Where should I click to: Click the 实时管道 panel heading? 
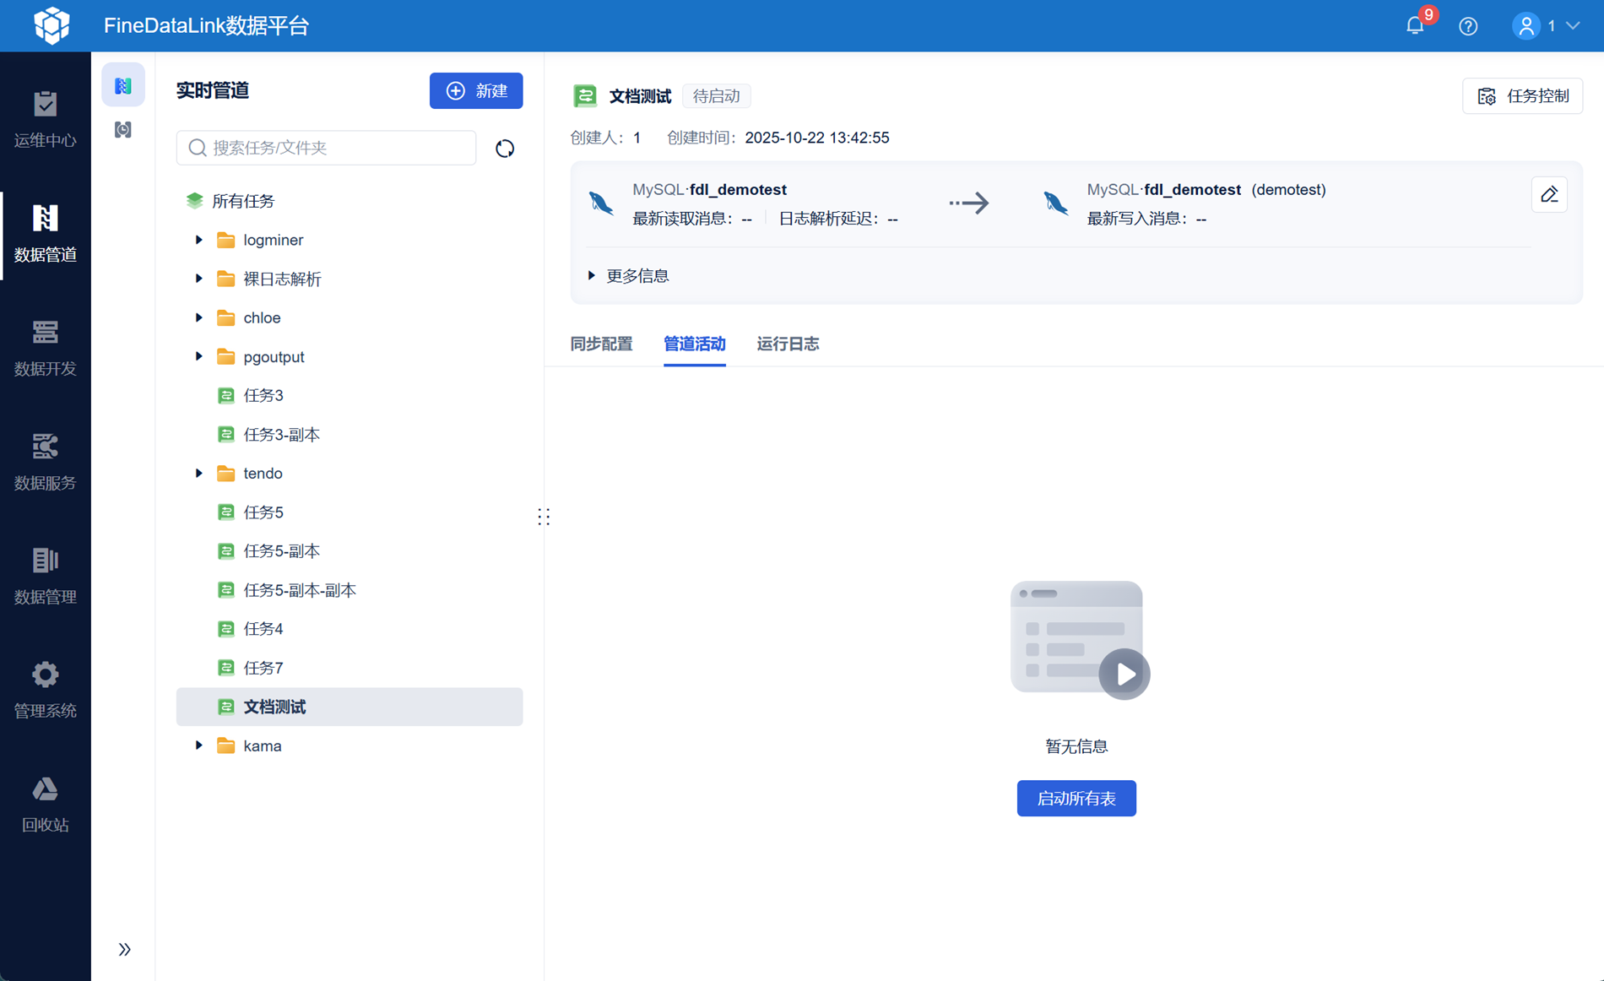[x=213, y=90]
